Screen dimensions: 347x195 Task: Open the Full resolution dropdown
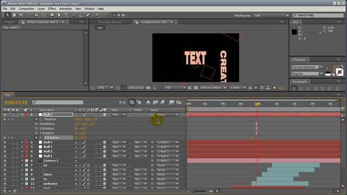pyautogui.click(x=175, y=88)
